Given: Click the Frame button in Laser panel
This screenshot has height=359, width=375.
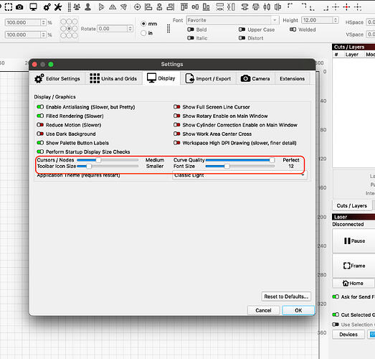Looking at the screenshot, I should pos(354,266).
